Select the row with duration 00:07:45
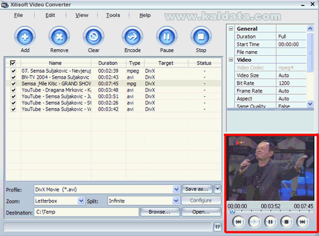This screenshot has width=319, height=236. (113, 83)
